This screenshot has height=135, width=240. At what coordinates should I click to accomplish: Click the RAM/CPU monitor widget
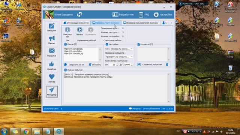point(193,3)
